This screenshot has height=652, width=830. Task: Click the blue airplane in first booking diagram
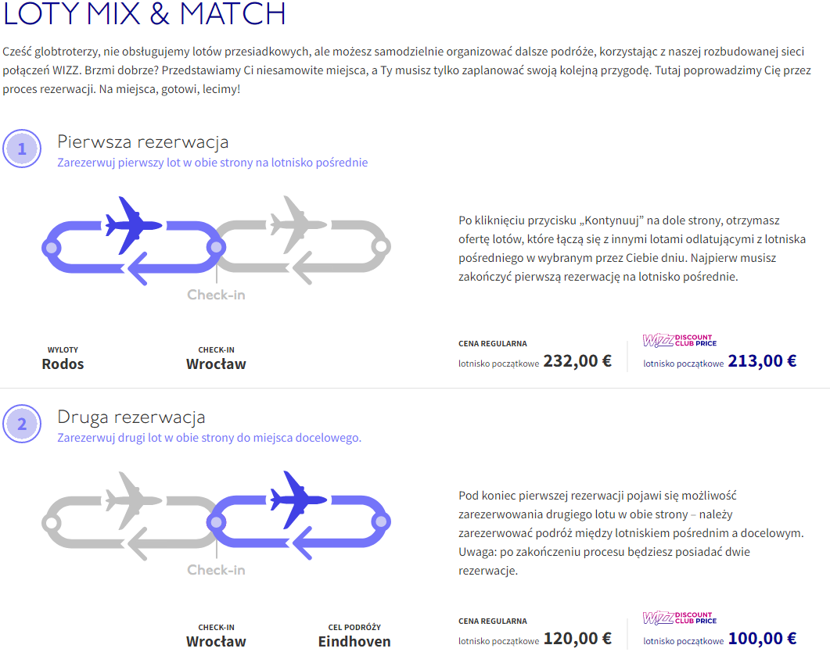[134, 225]
